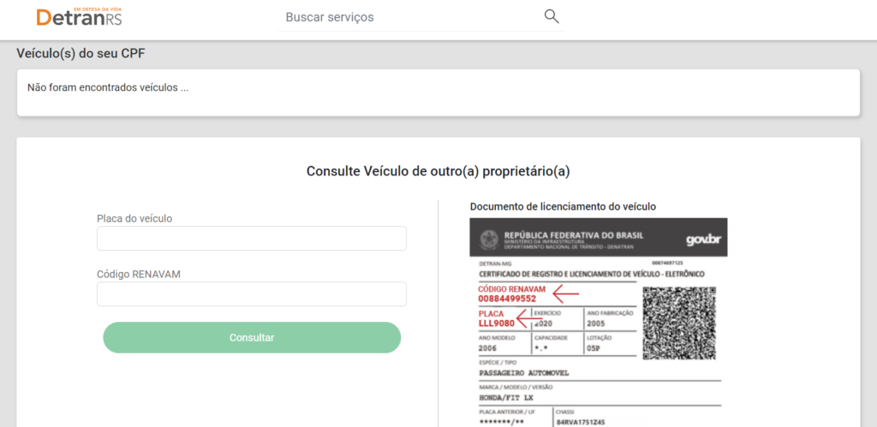
Task: Click the Veículo(s) do seu CPF heading
Action: pos(81,54)
